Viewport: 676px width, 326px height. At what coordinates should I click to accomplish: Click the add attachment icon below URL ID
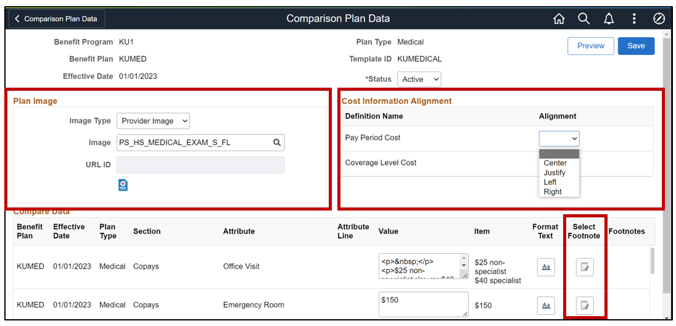[123, 185]
